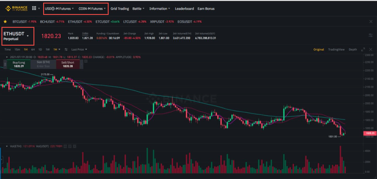
Task: Select BCHUSDT in favorites ticker
Action: (x=52, y=22)
